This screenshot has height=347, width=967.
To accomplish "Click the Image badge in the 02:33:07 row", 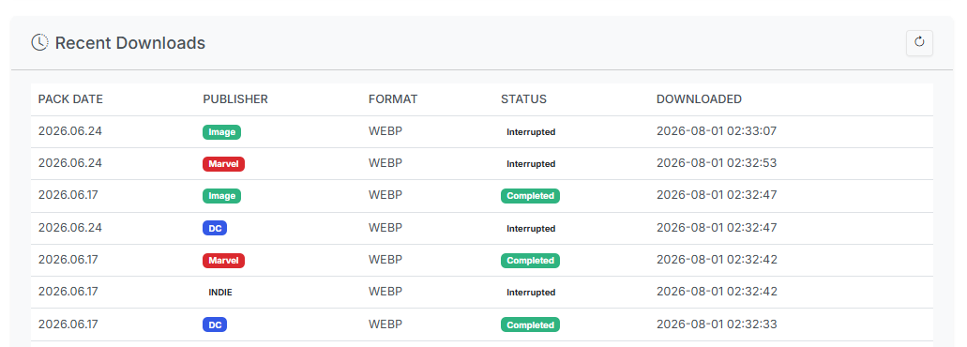I will coord(221,132).
